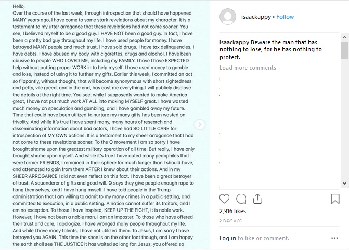Open the isaackappy profile avatar picture
This screenshot has height=250, width=349.
(x=228, y=17)
